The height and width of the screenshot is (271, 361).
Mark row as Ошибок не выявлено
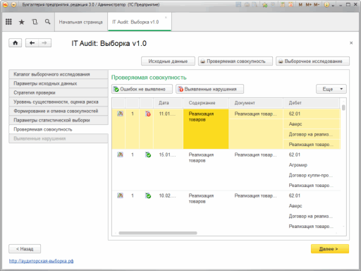point(142,89)
